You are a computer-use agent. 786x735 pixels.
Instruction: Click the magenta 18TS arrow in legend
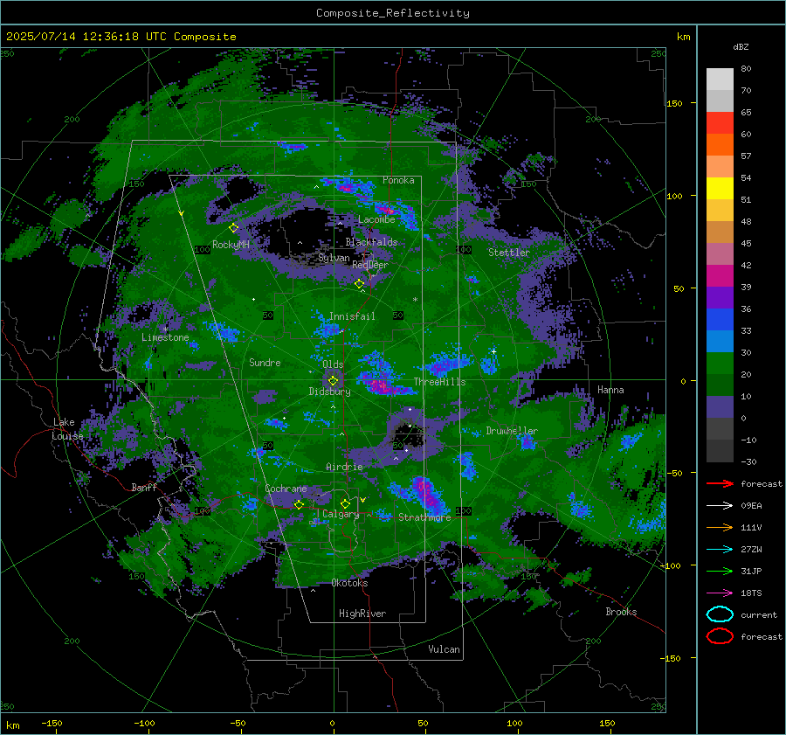point(720,593)
